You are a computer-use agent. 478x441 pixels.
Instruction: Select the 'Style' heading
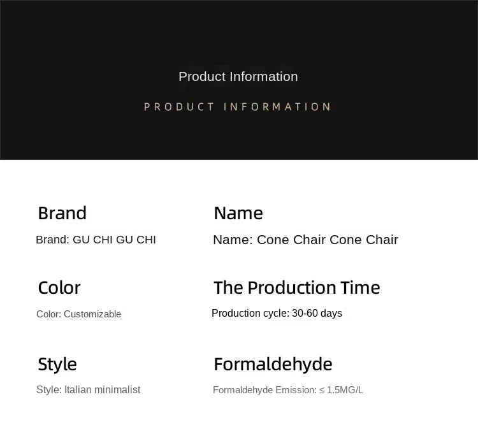(x=57, y=364)
